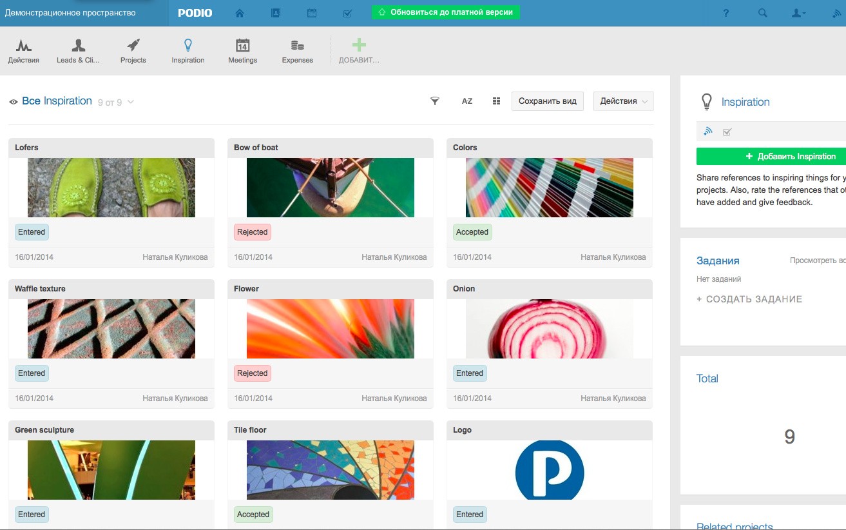Viewport: 846px width, 530px height.
Task: Open the Onion image thumbnail
Action: coord(549,329)
